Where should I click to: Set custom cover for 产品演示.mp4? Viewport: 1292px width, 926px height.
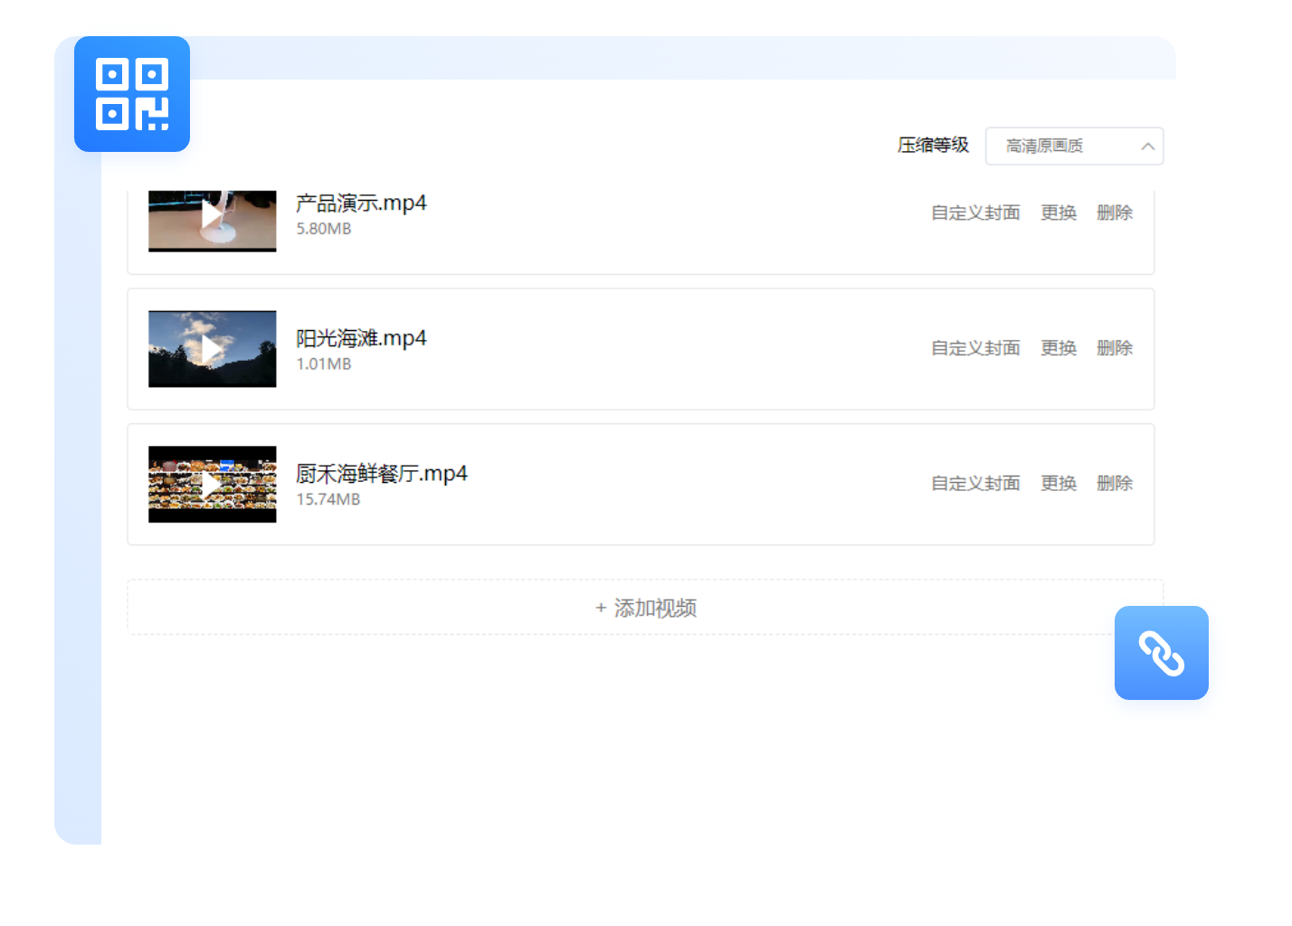975,213
